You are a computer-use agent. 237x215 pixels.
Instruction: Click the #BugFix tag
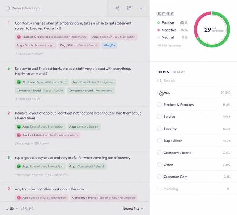tap(109, 45)
